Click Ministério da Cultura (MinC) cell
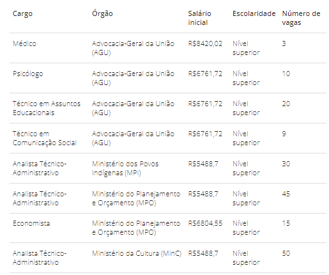329x275 pixels. pyautogui.click(x=137, y=253)
